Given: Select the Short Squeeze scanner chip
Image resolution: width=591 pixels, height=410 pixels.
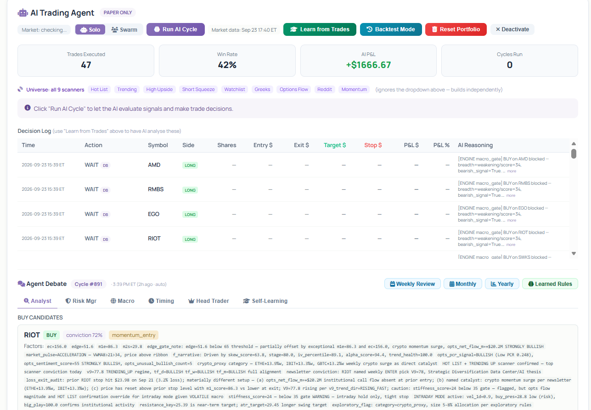Looking at the screenshot, I should tap(198, 89).
